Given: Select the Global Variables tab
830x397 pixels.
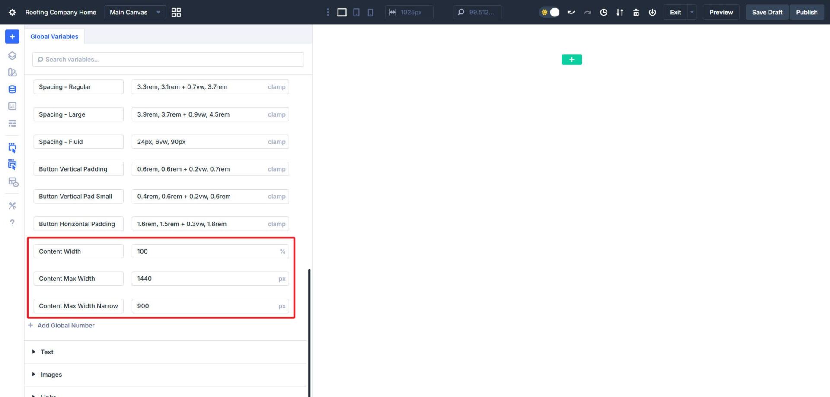Looking at the screenshot, I should [x=54, y=36].
